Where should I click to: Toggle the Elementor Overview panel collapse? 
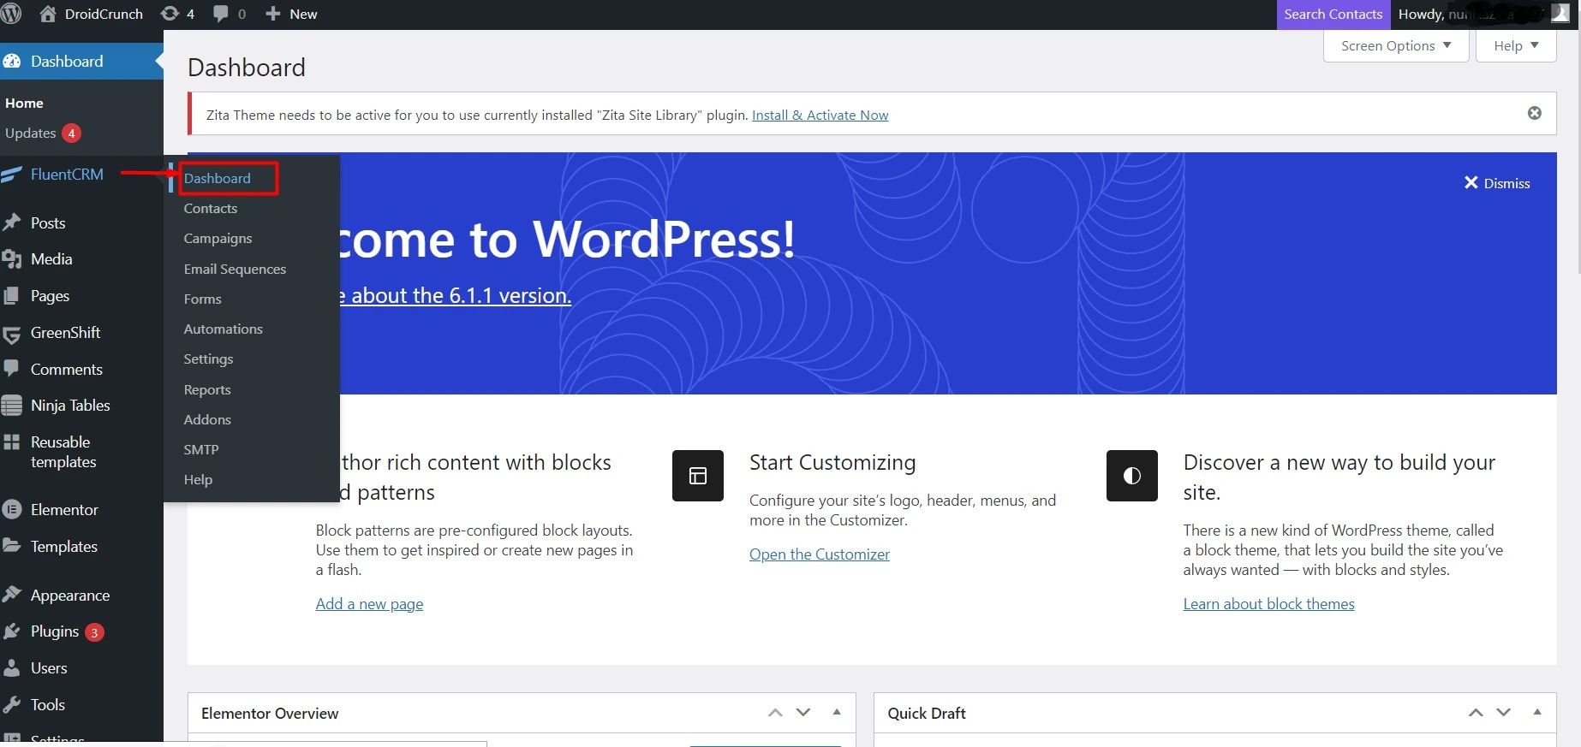point(837,712)
